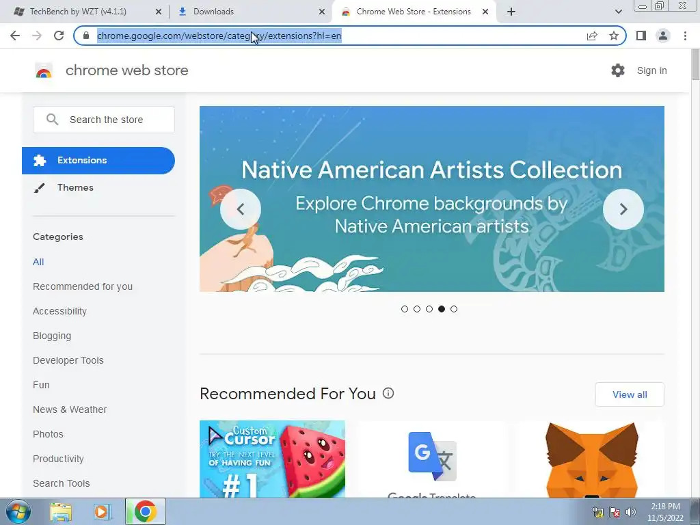The width and height of the screenshot is (700, 525).
Task: Sign in to the web store
Action: pos(651,70)
